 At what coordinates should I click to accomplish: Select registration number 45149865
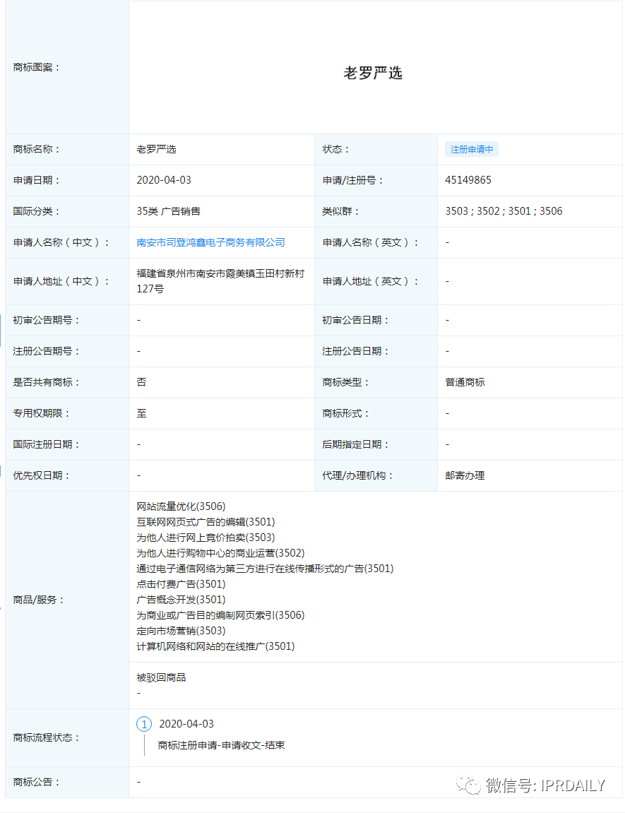(468, 180)
